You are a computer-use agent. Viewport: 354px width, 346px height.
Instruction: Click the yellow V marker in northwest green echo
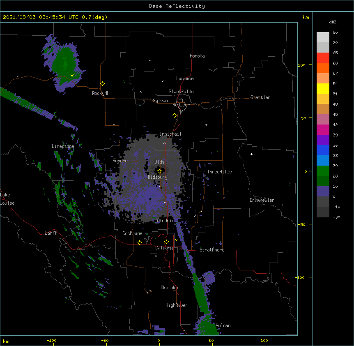[x=72, y=76]
